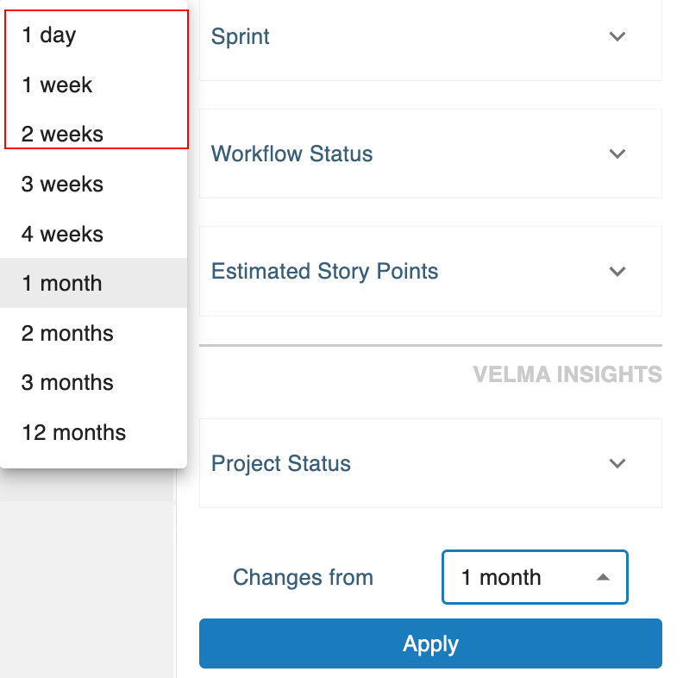Expand Estimated Story Points chevron
Image resolution: width=683 pixels, height=678 pixels.
[x=617, y=271]
